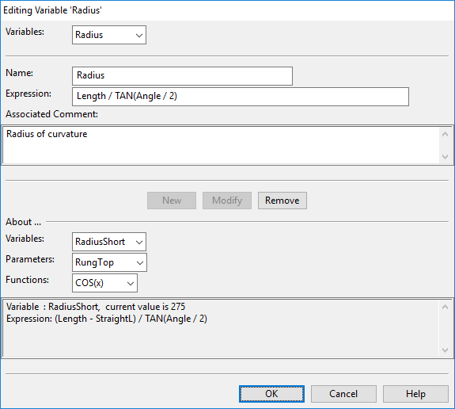Expand the About Variables dropdown showing RadiusShort
Screen dimensions: 455x409
click(x=109, y=242)
